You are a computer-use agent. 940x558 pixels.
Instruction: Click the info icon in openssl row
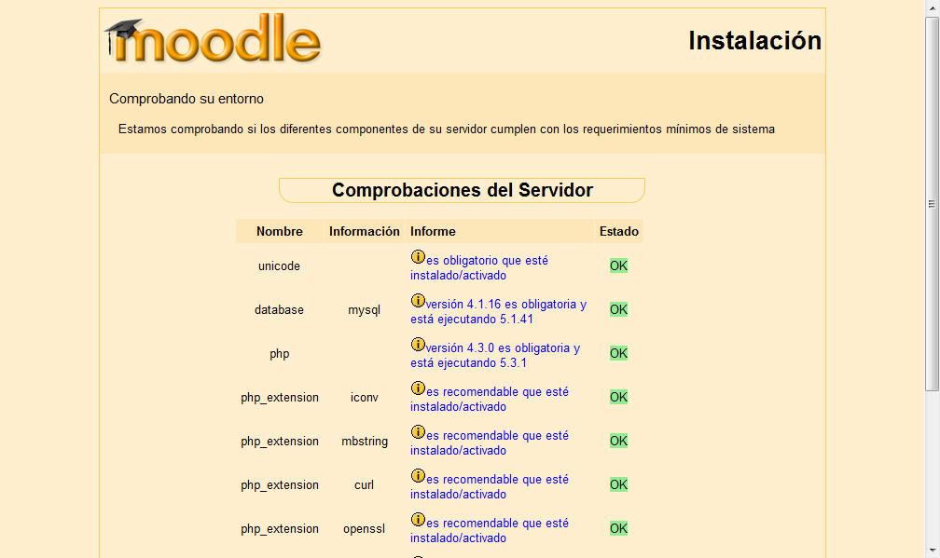(x=418, y=521)
